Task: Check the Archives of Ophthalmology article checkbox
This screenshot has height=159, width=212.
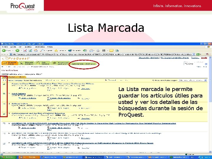Action: point(4,124)
